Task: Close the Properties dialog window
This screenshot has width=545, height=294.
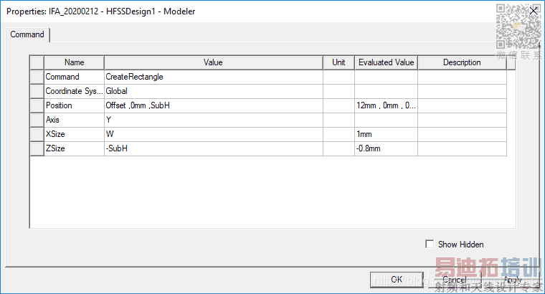Action: (533, 11)
